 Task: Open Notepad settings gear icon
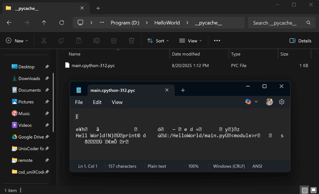click(282, 102)
